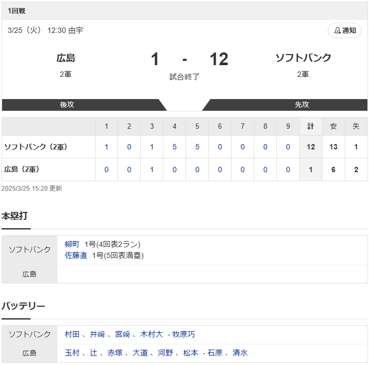Click SoftBank total runs 12 in 計 column
369x365 pixels.
click(311, 147)
